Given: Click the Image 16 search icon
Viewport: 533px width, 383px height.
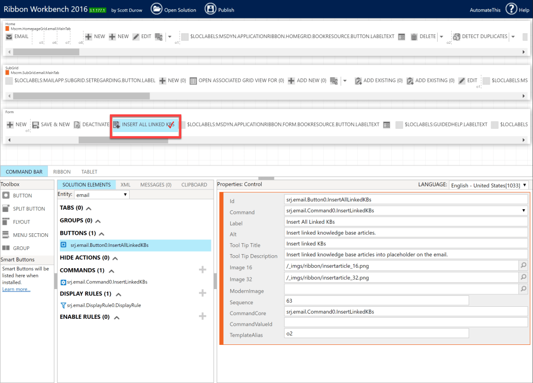Looking at the screenshot, I should [x=524, y=266].
